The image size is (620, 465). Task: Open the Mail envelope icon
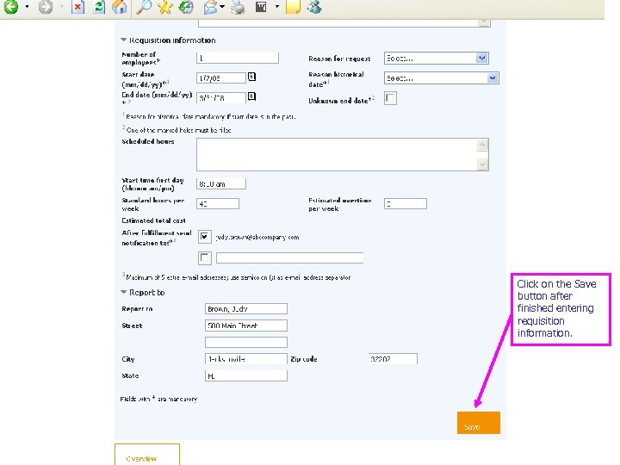[210, 6]
